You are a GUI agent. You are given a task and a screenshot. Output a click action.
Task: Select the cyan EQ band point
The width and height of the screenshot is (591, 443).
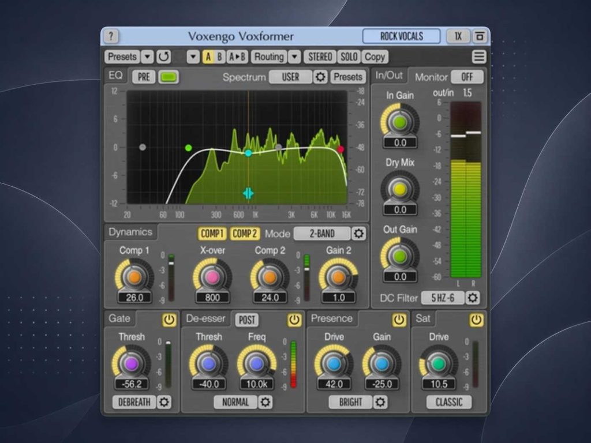point(248,153)
